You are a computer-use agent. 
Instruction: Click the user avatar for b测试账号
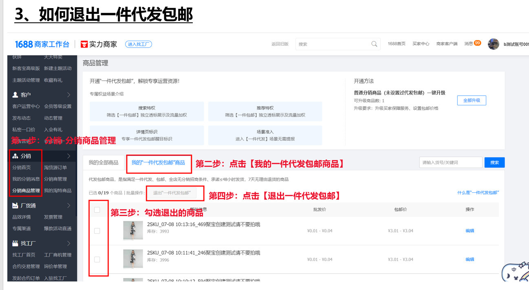tap(493, 43)
